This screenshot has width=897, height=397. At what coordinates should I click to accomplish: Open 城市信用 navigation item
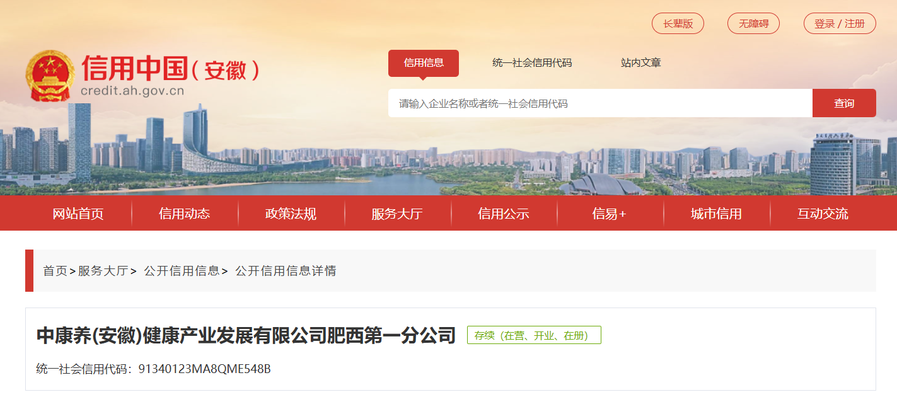pyautogui.click(x=716, y=214)
